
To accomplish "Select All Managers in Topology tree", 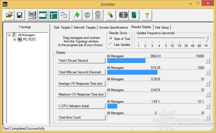I will [x=26, y=35].
